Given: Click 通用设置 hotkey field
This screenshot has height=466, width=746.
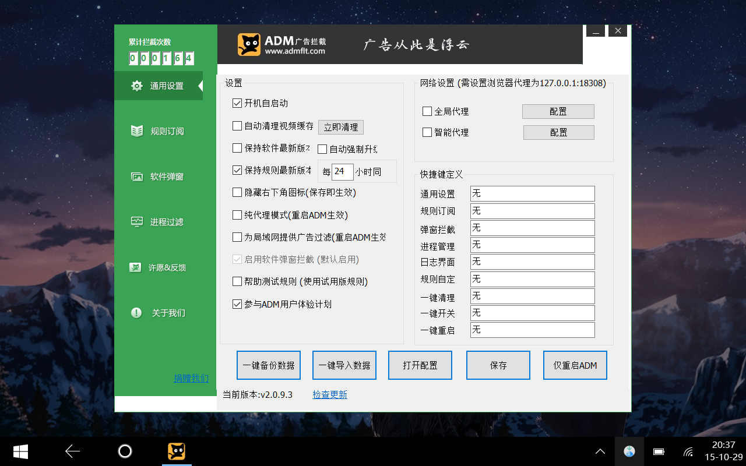Looking at the screenshot, I should [x=533, y=193].
